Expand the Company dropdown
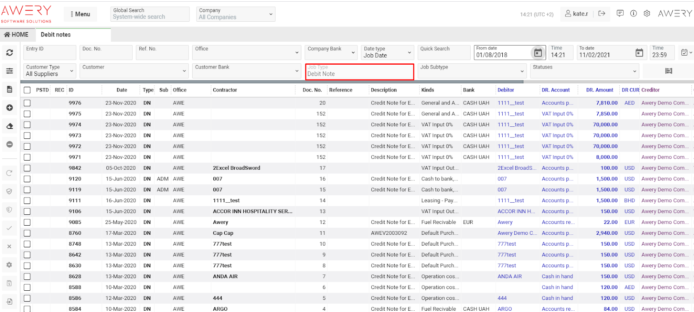This screenshot has height=312, width=694. 236,14
